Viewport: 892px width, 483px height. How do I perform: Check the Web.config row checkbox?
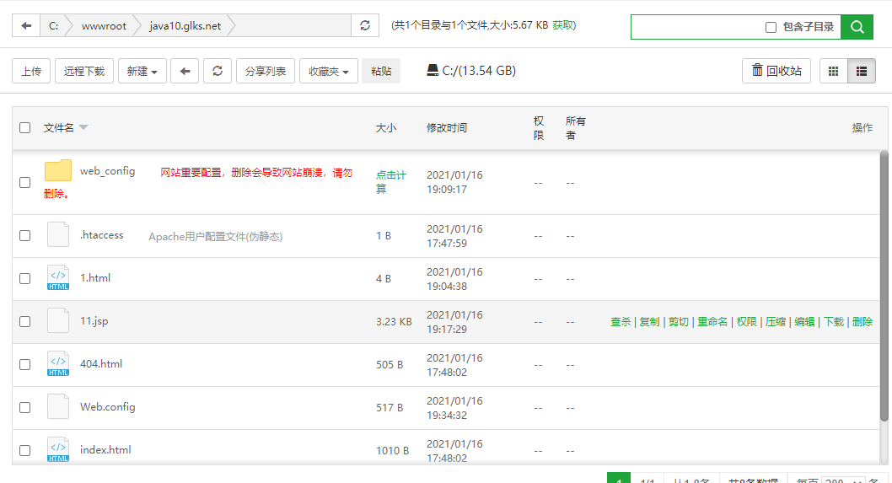pyautogui.click(x=25, y=407)
